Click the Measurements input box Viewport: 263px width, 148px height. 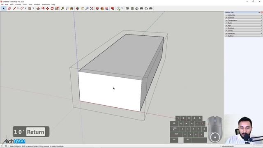click(x=249, y=146)
